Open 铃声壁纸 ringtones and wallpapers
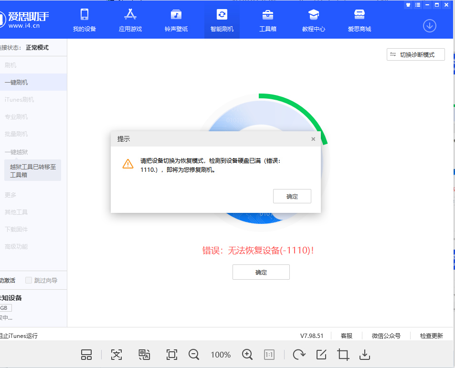The width and height of the screenshot is (455, 368). (176, 20)
